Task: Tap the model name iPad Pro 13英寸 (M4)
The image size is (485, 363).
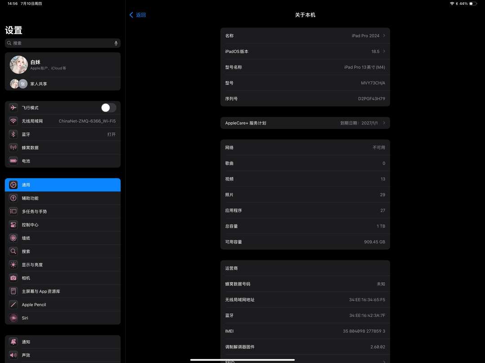Action: (364, 67)
